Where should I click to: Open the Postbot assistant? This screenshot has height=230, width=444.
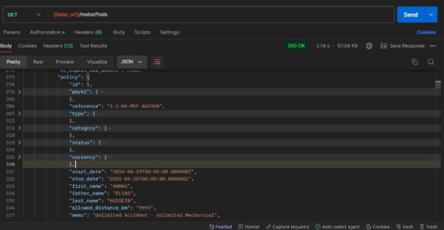coord(222,227)
